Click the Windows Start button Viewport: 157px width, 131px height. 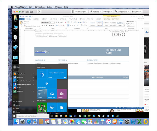click(14, 116)
